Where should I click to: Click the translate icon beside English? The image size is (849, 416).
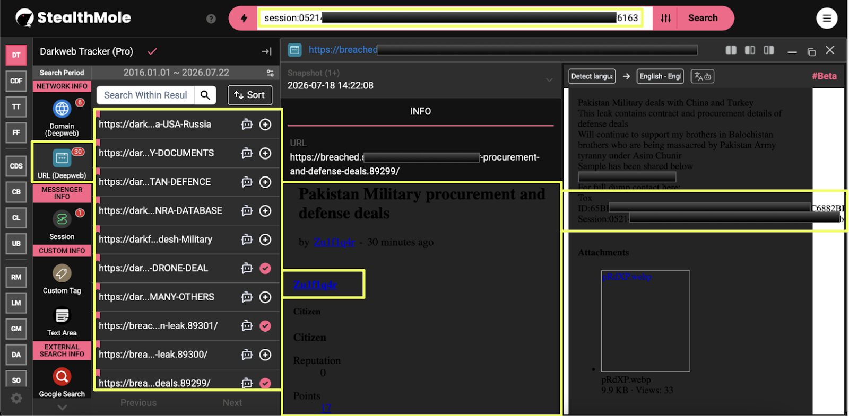(703, 76)
